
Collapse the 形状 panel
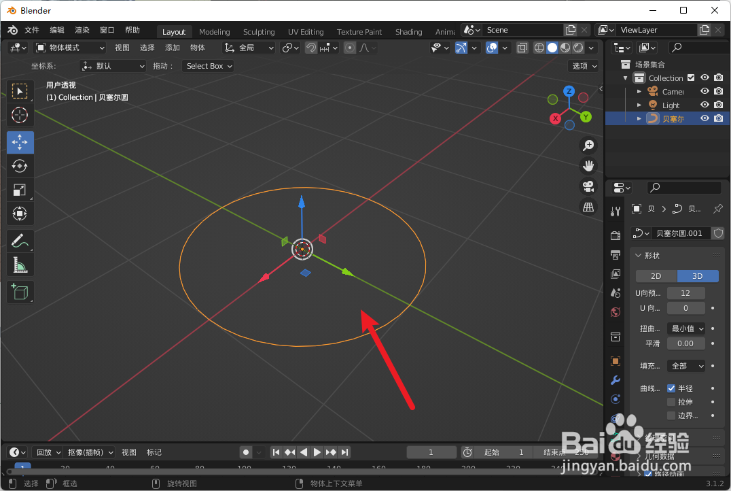638,255
